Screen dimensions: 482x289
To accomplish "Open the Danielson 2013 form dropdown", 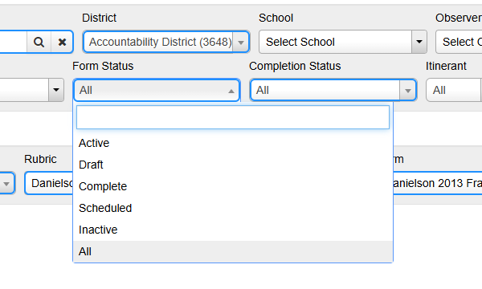I will pyautogui.click(x=438, y=183).
